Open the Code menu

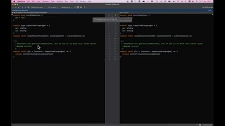[53, 1]
